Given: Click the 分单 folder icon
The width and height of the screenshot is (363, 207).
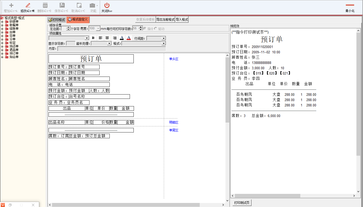Looking at the screenshot, I should 7,39.
